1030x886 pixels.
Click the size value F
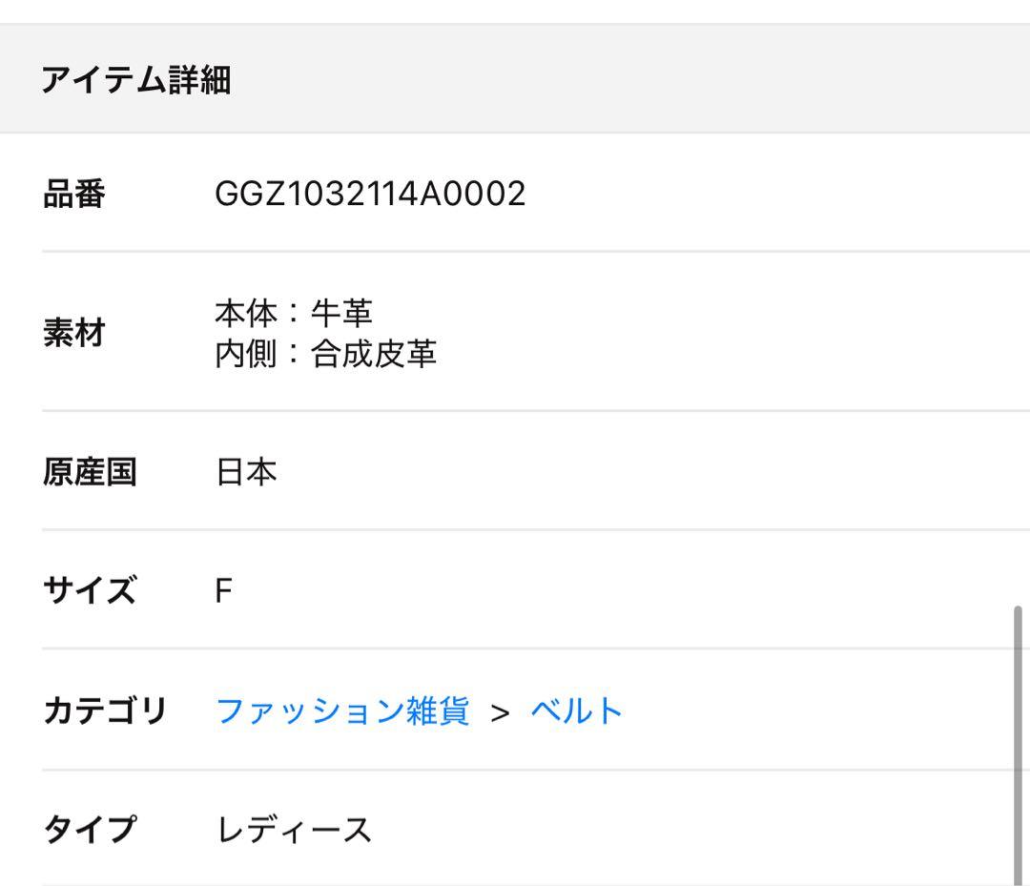[223, 591]
